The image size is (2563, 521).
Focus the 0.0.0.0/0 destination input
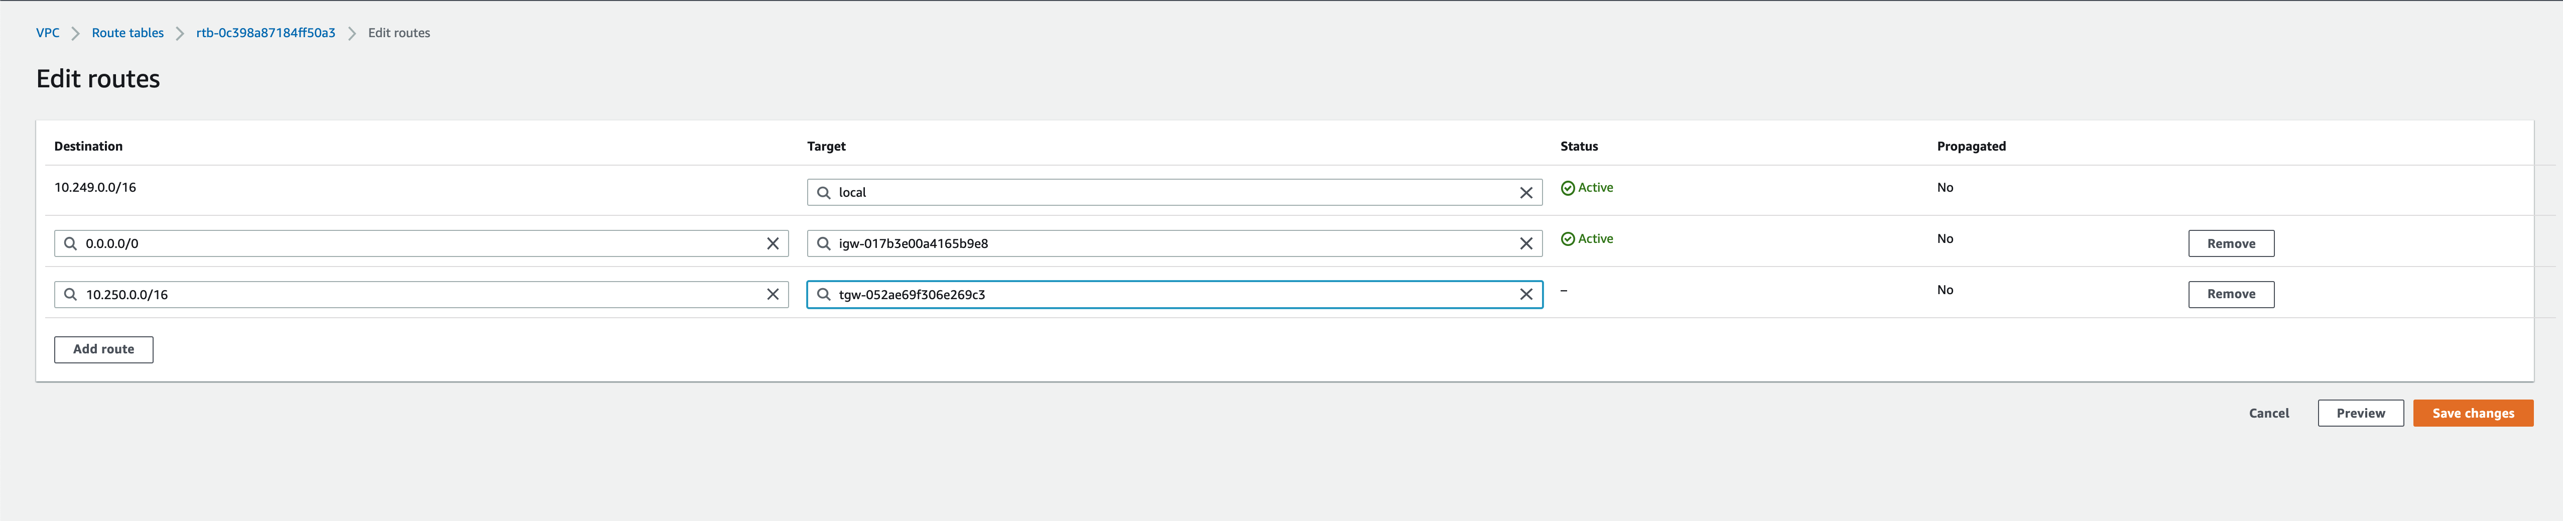click(418, 243)
